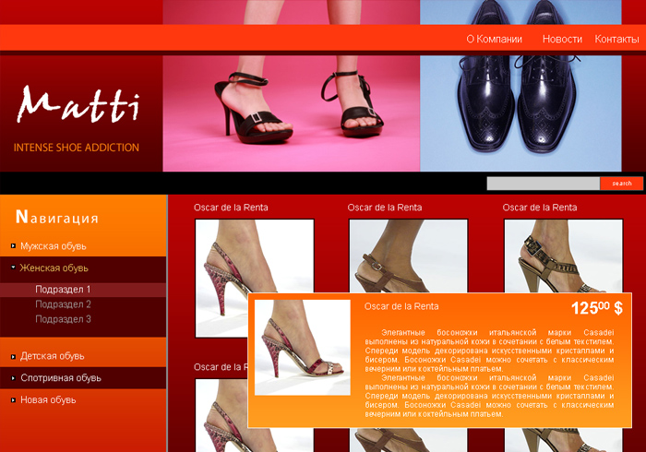Expand arrow beside Детская обувь

point(13,356)
